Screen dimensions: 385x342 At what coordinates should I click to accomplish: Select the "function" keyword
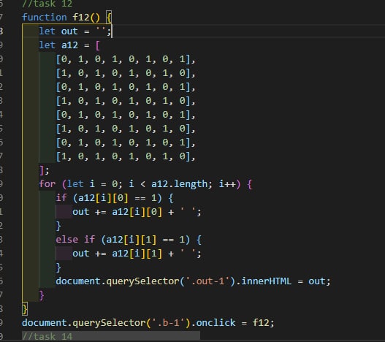click(45, 18)
